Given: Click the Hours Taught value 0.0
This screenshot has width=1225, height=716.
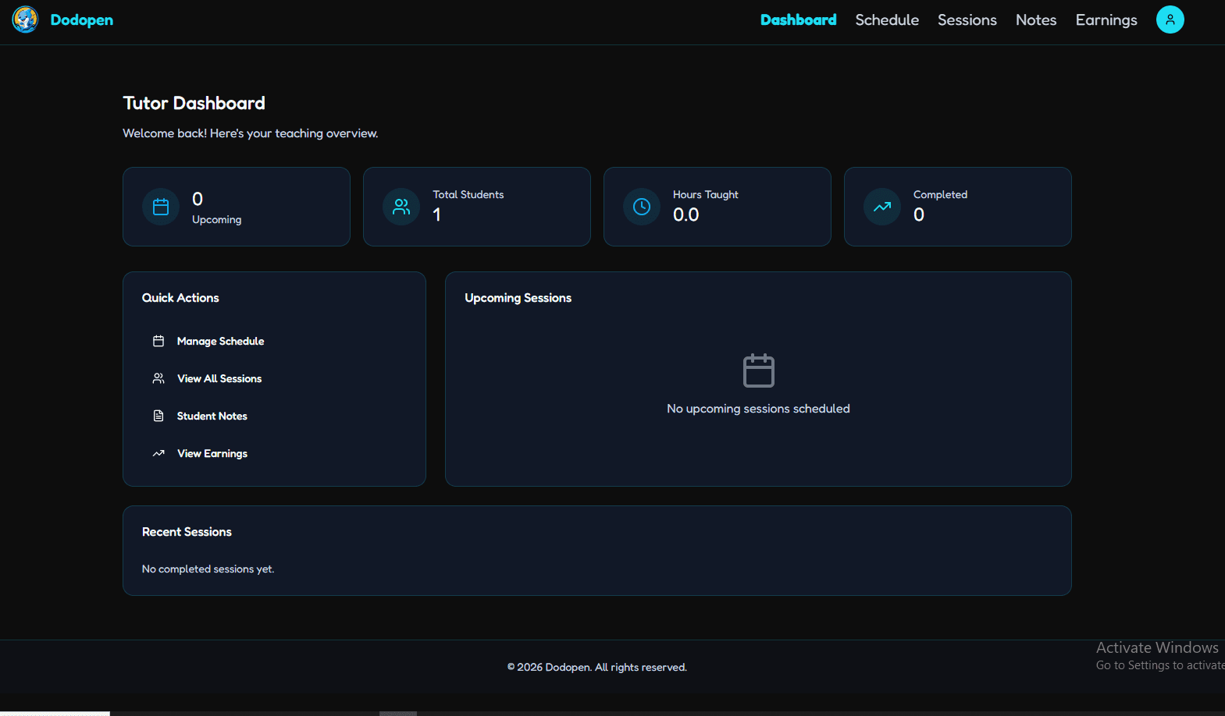Looking at the screenshot, I should click(x=686, y=214).
